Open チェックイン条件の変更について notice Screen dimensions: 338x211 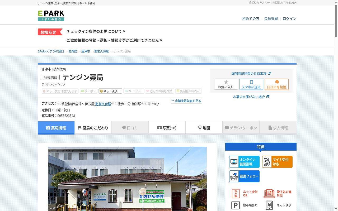[94, 31]
